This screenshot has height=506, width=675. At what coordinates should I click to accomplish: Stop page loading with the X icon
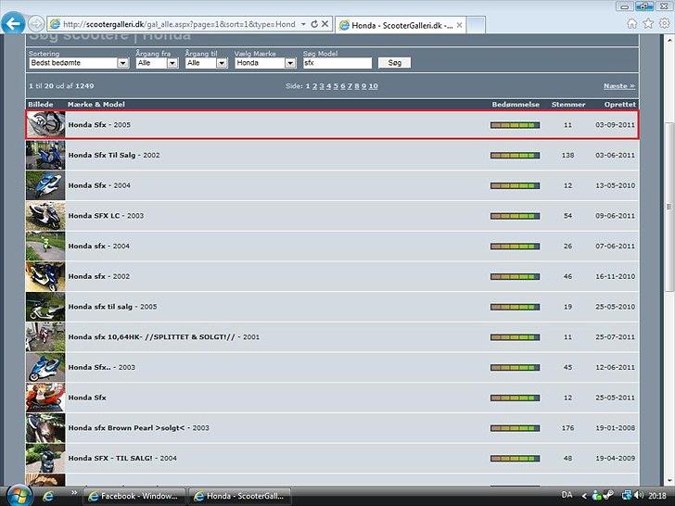pyautogui.click(x=326, y=23)
